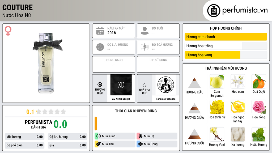Click the rating stars next to 0.1
Image resolution: width=272 pixels, height=153 pixels.
point(51,112)
